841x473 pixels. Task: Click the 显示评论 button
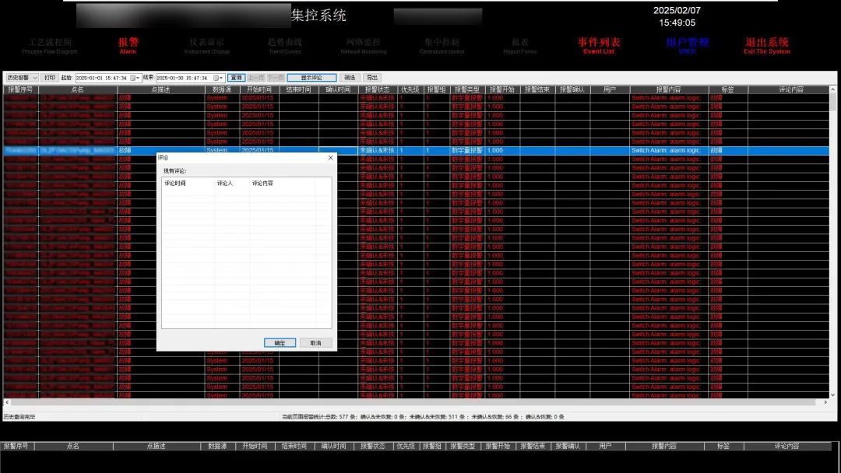pyautogui.click(x=311, y=78)
